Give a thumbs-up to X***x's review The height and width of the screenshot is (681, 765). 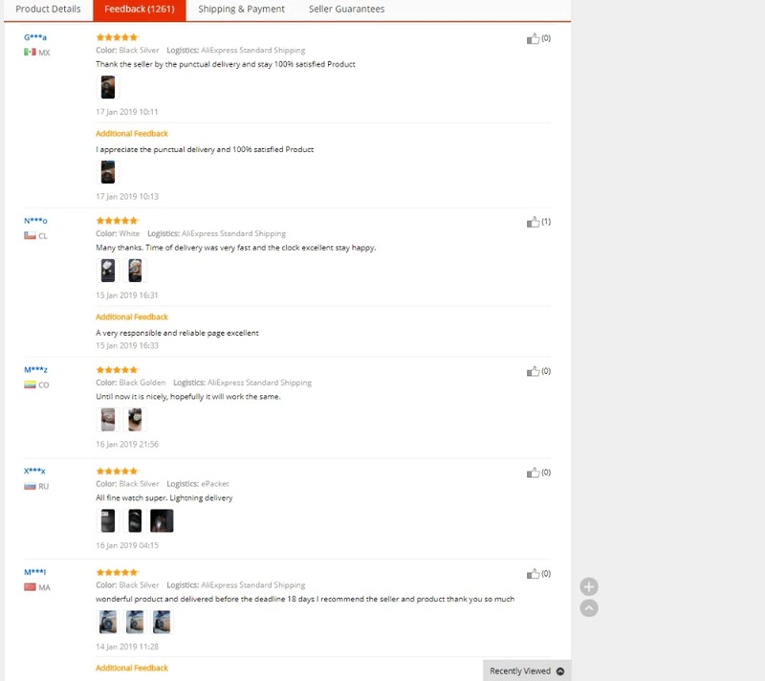(x=533, y=472)
